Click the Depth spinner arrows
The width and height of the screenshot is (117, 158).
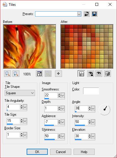[x=59, y=108]
